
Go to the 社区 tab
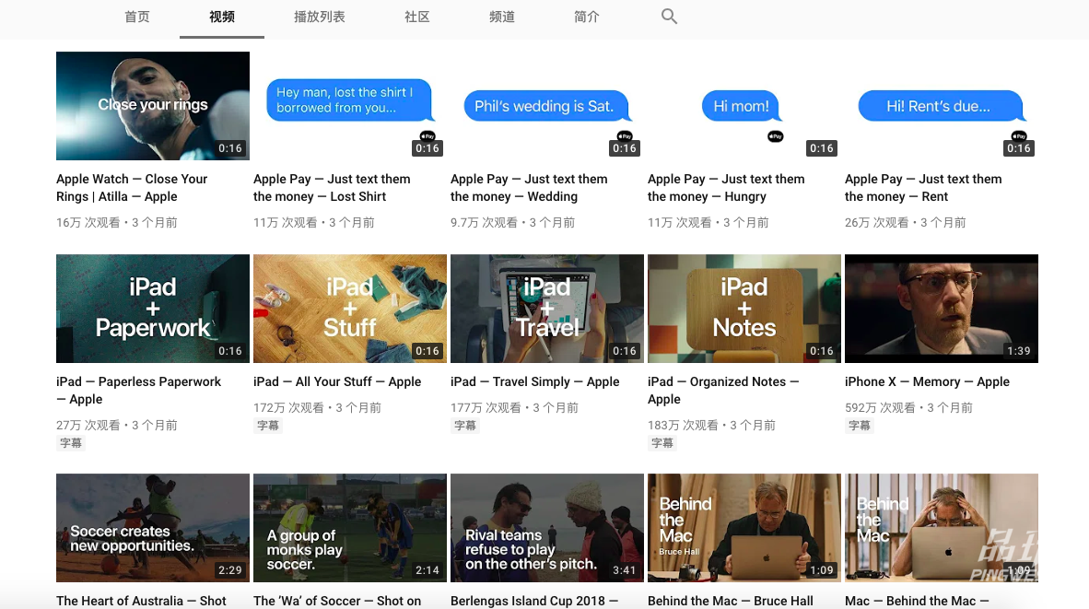click(417, 18)
